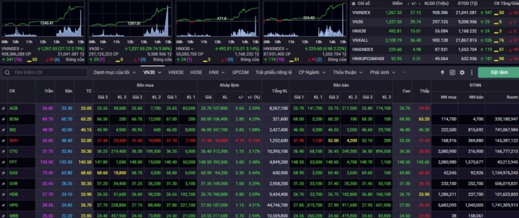The height and width of the screenshot is (218, 519).
Task: Click the CTG ticker symbol
Action: point(13,151)
